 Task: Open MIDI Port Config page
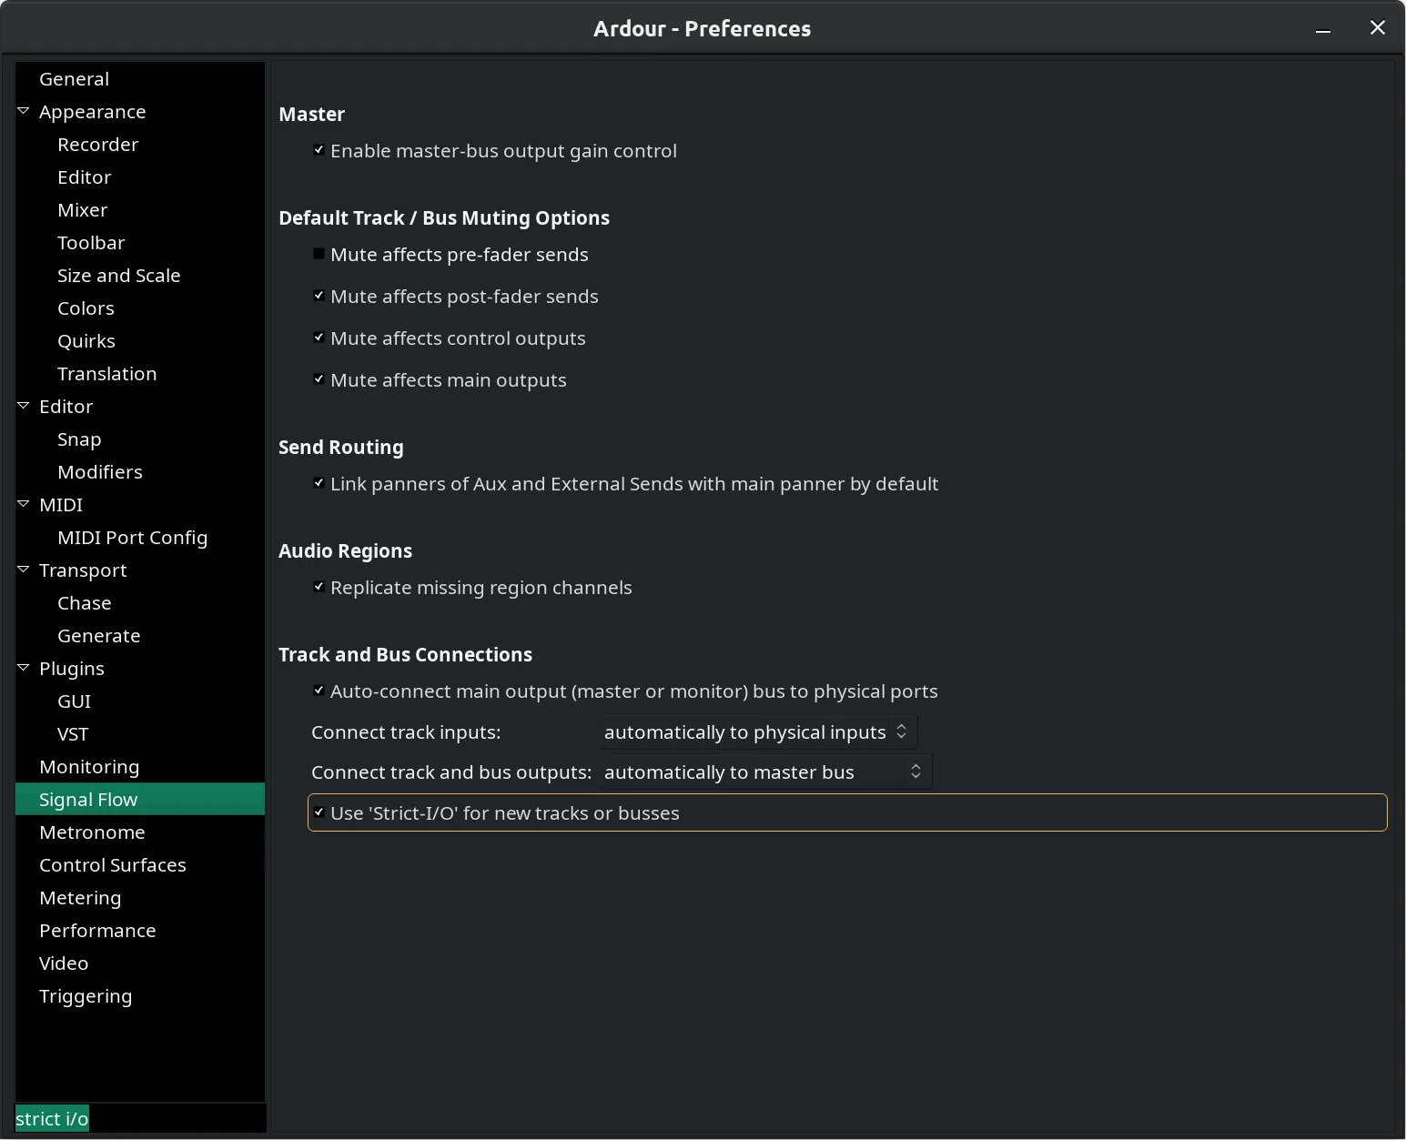[132, 538]
